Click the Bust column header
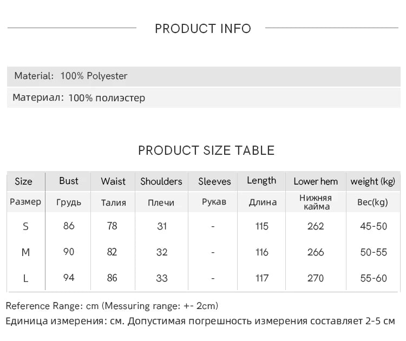 (69, 181)
